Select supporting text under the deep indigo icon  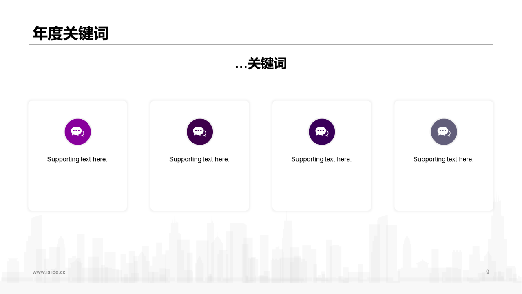click(321, 159)
